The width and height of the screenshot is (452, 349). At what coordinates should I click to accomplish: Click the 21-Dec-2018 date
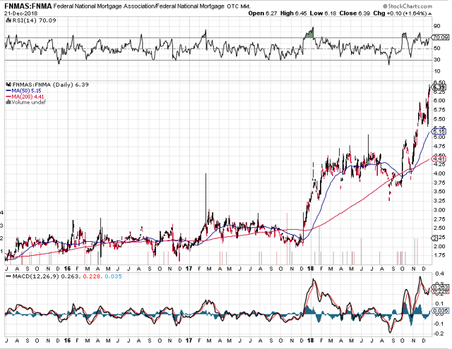(x=20, y=13)
